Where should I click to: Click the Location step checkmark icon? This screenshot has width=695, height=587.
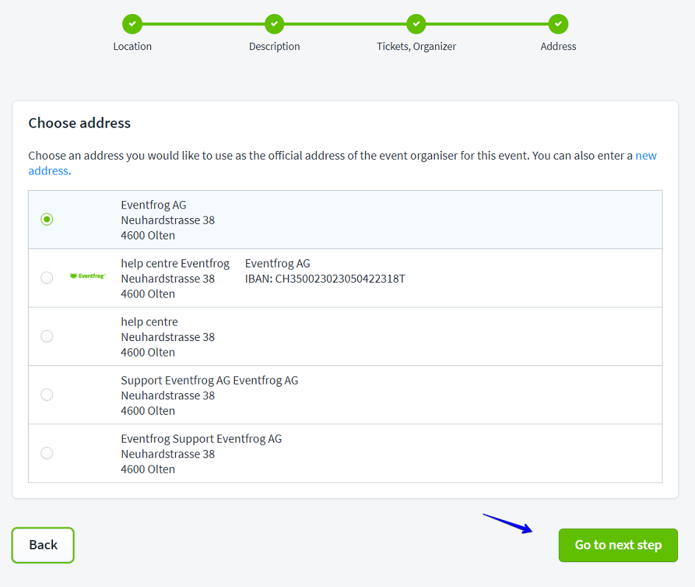[x=133, y=24]
